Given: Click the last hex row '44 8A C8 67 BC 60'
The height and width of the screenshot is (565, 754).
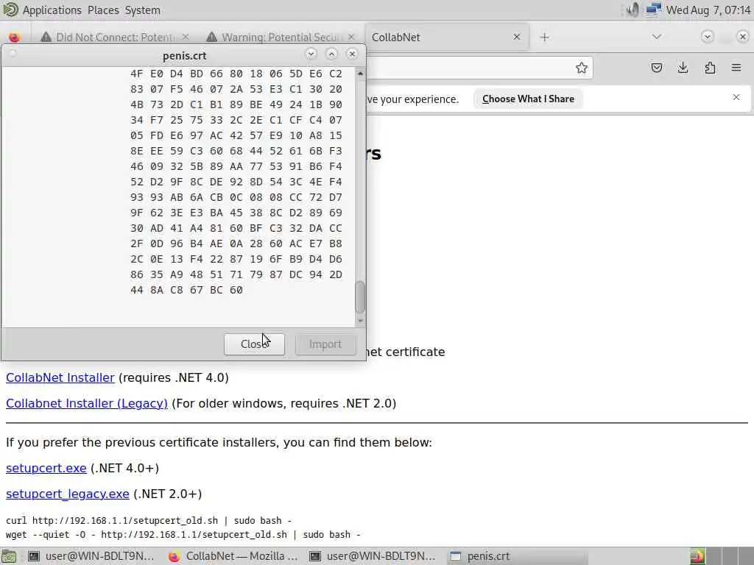Looking at the screenshot, I should [186, 290].
